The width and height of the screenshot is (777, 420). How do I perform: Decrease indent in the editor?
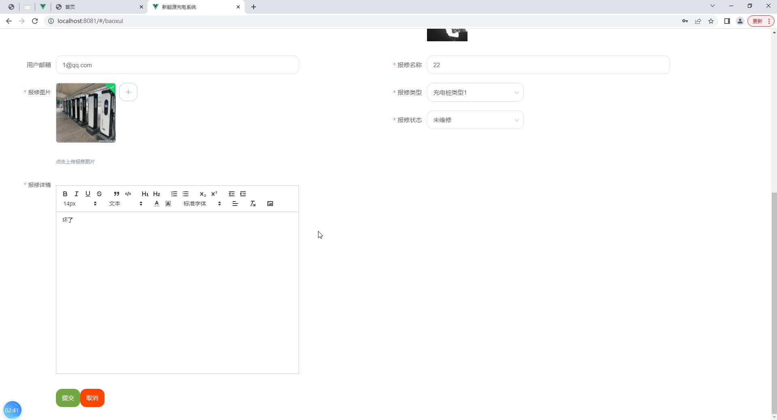coord(231,194)
